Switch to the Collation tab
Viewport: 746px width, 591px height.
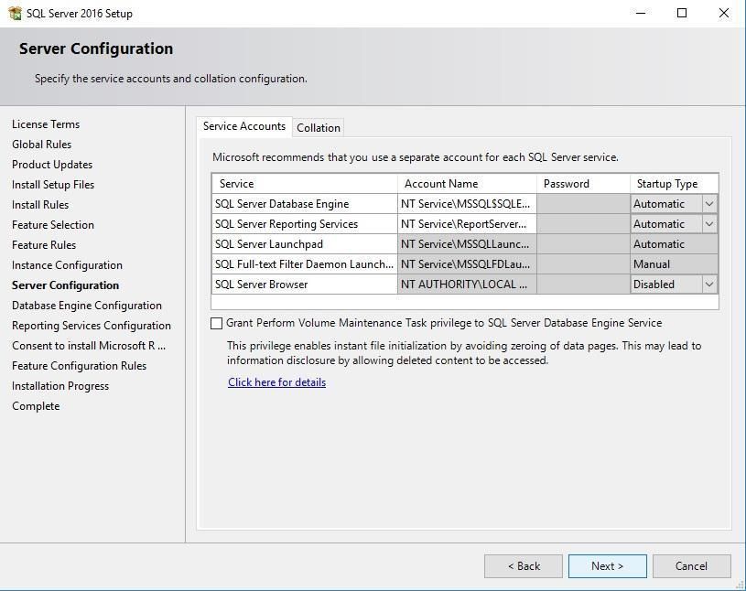[319, 128]
